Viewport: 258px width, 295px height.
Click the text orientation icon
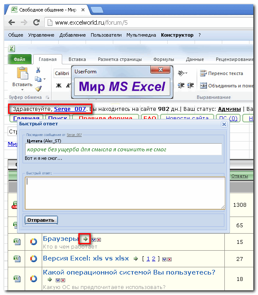[181, 73]
